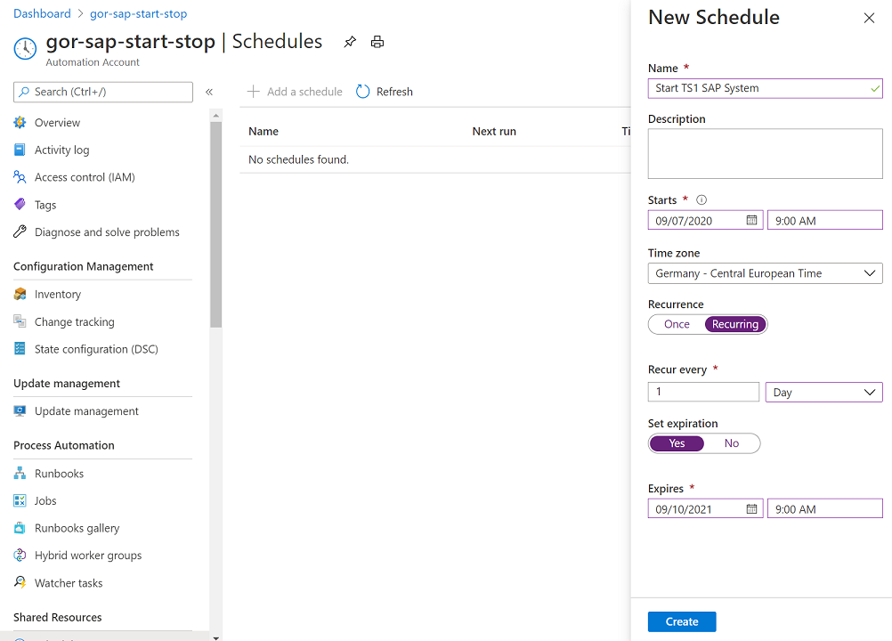Set expiration to No
The width and height of the screenshot is (892, 641).
point(732,443)
